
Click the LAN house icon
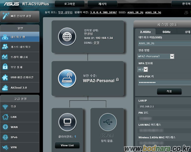(x=5, y=117)
